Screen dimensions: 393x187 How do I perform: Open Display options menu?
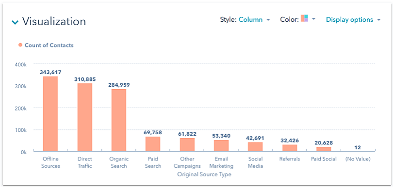[x=353, y=19]
